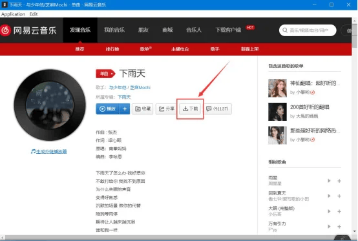Open the Application menu

point(13,14)
